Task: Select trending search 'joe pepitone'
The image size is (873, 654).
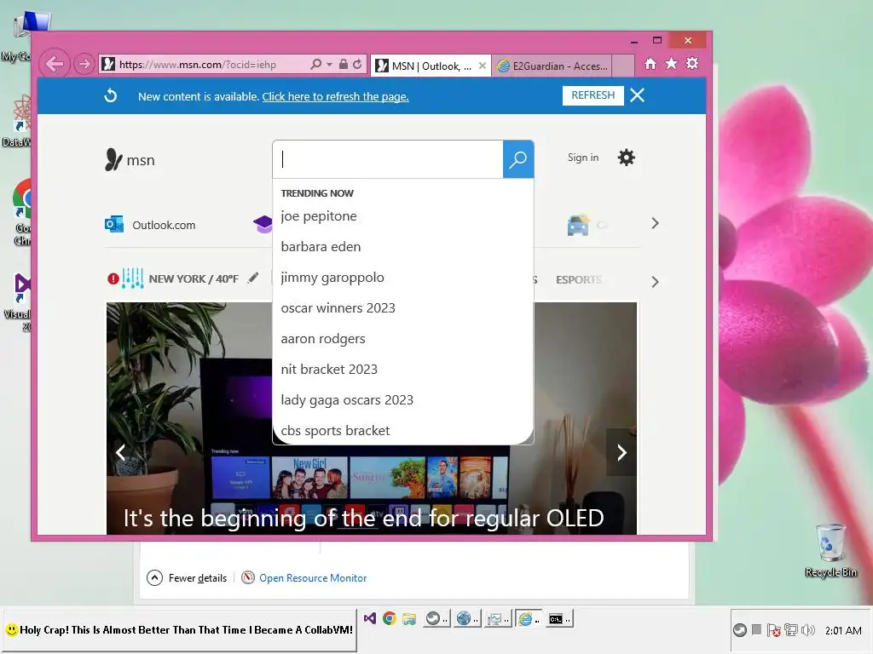Action: [319, 215]
